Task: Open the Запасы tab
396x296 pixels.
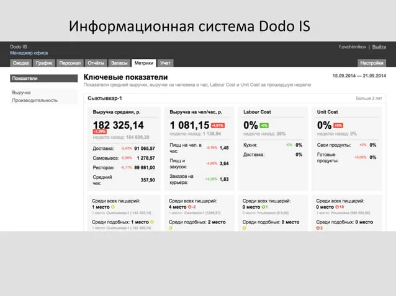Action: click(x=119, y=63)
